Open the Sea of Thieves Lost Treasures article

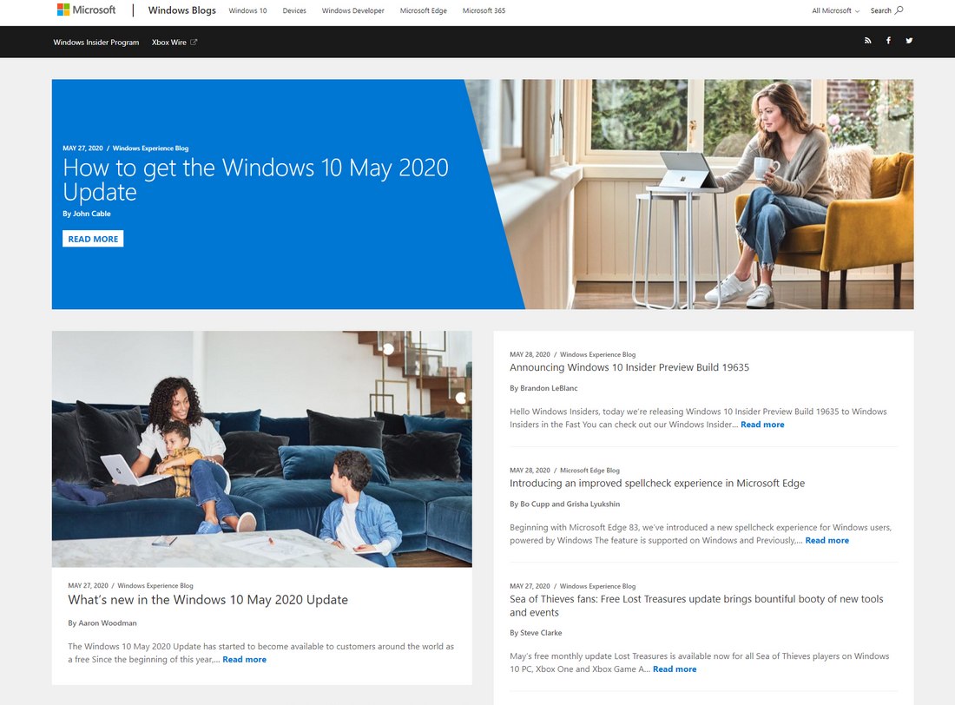696,606
